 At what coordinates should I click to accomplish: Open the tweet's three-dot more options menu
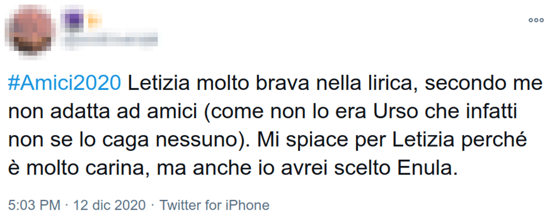pyautogui.click(x=536, y=20)
